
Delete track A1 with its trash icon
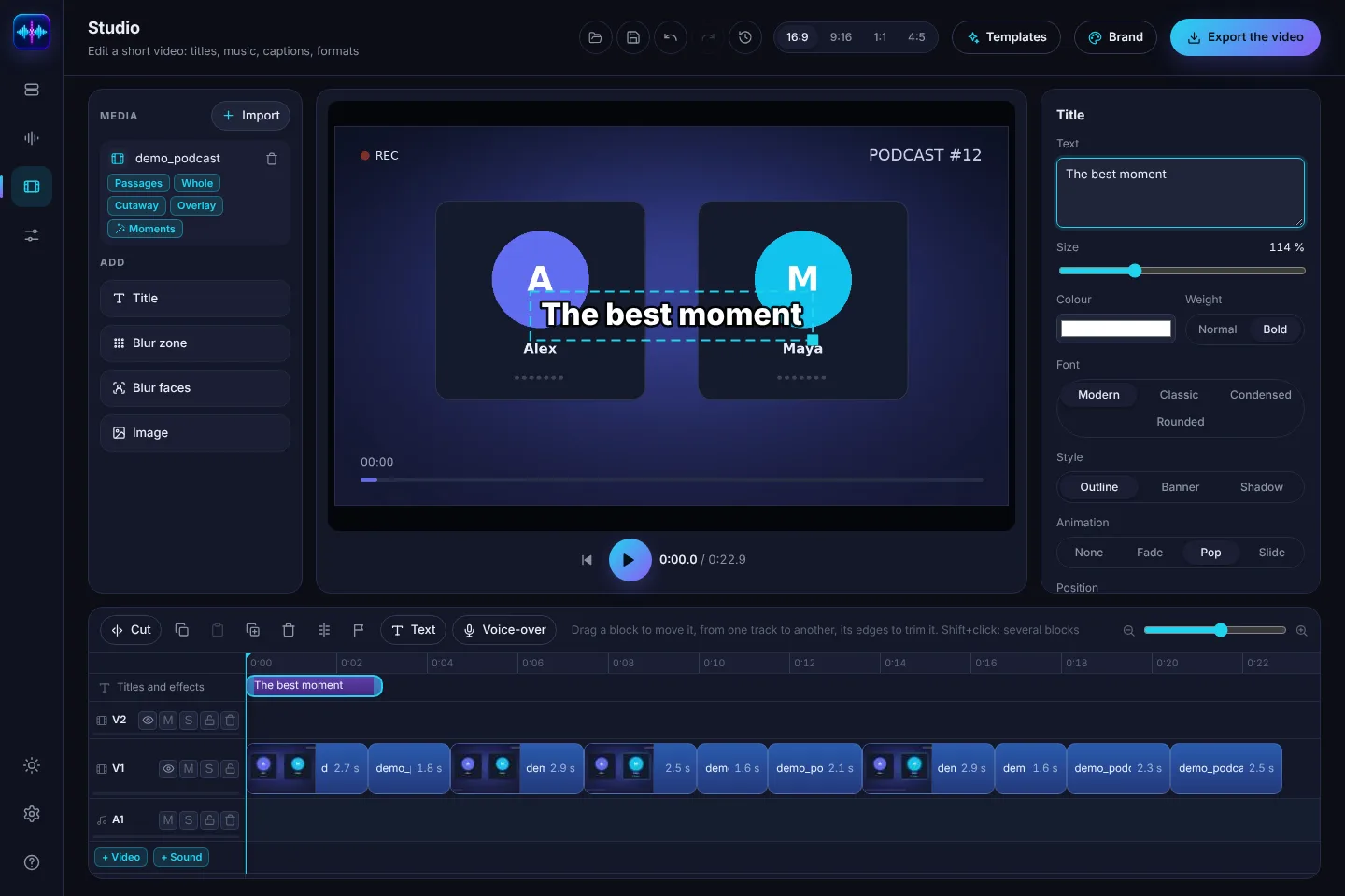pyautogui.click(x=231, y=820)
